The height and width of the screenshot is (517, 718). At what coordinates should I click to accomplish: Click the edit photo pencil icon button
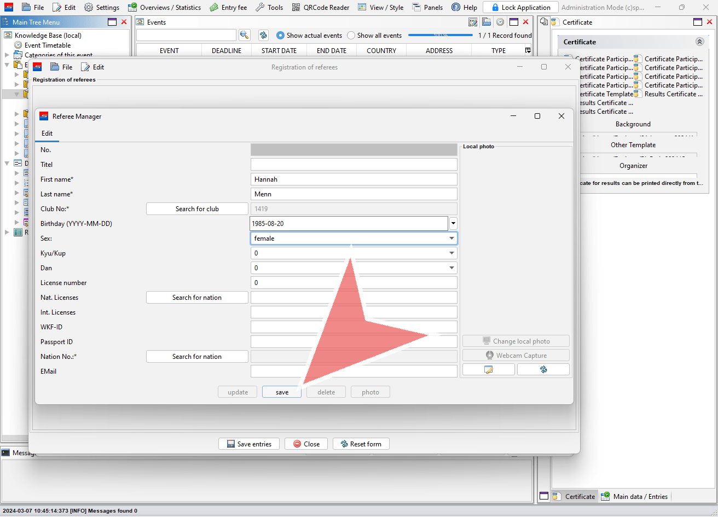(488, 370)
